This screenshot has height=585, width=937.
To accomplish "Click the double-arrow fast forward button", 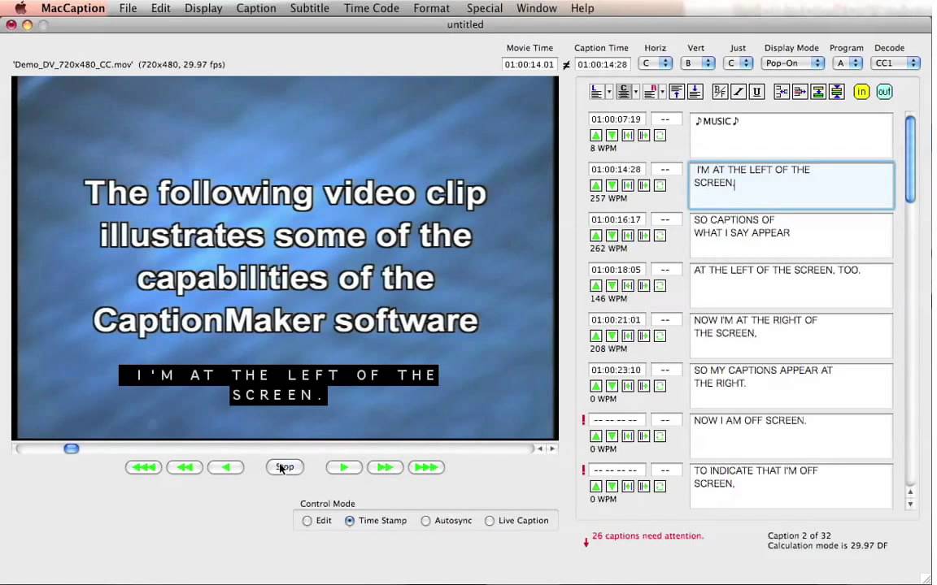I will (x=386, y=467).
